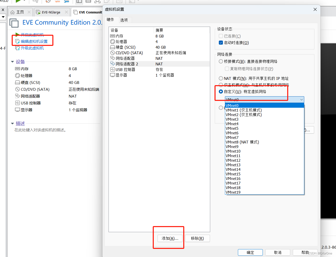336x257 pixels.
Task: Click 帮助 button
Action: pos(305,252)
